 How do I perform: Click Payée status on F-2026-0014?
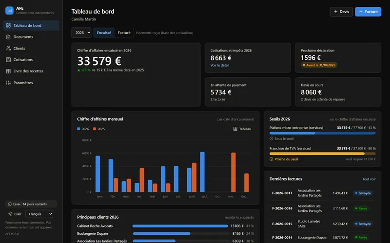pyautogui.click(x=361, y=238)
